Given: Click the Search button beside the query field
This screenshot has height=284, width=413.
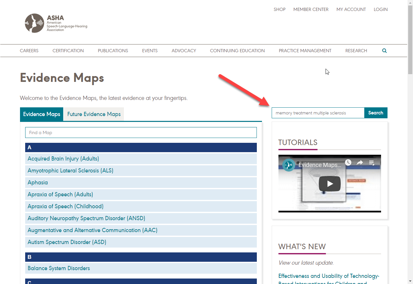Looking at the screenshot, I should point(376,113).
